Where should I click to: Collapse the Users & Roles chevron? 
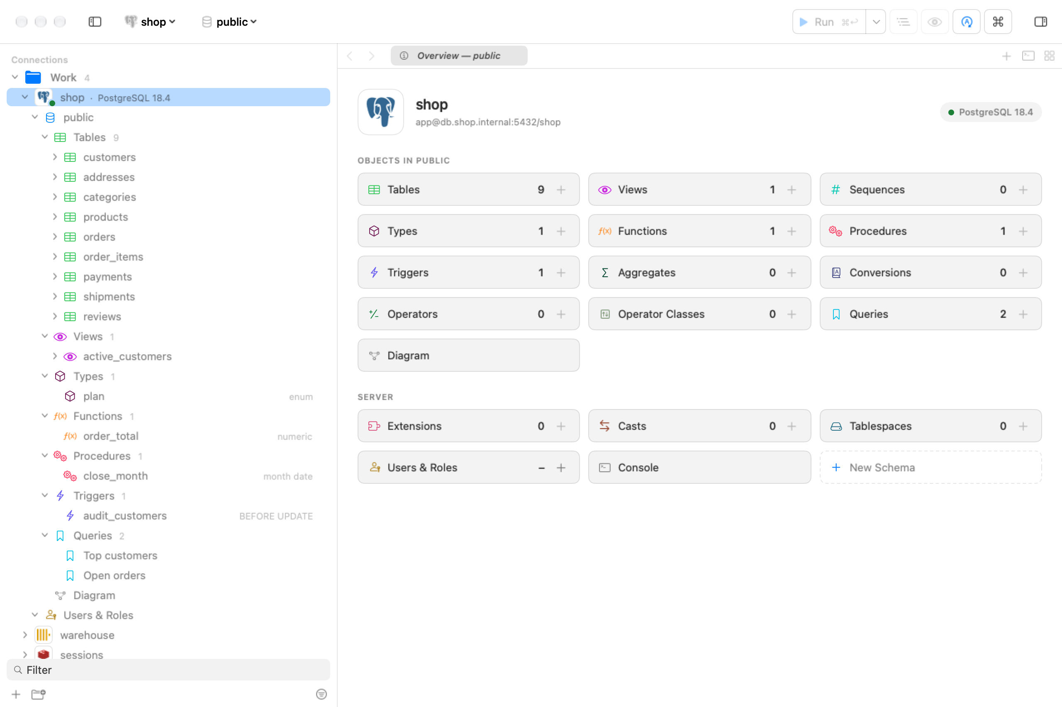35,615
